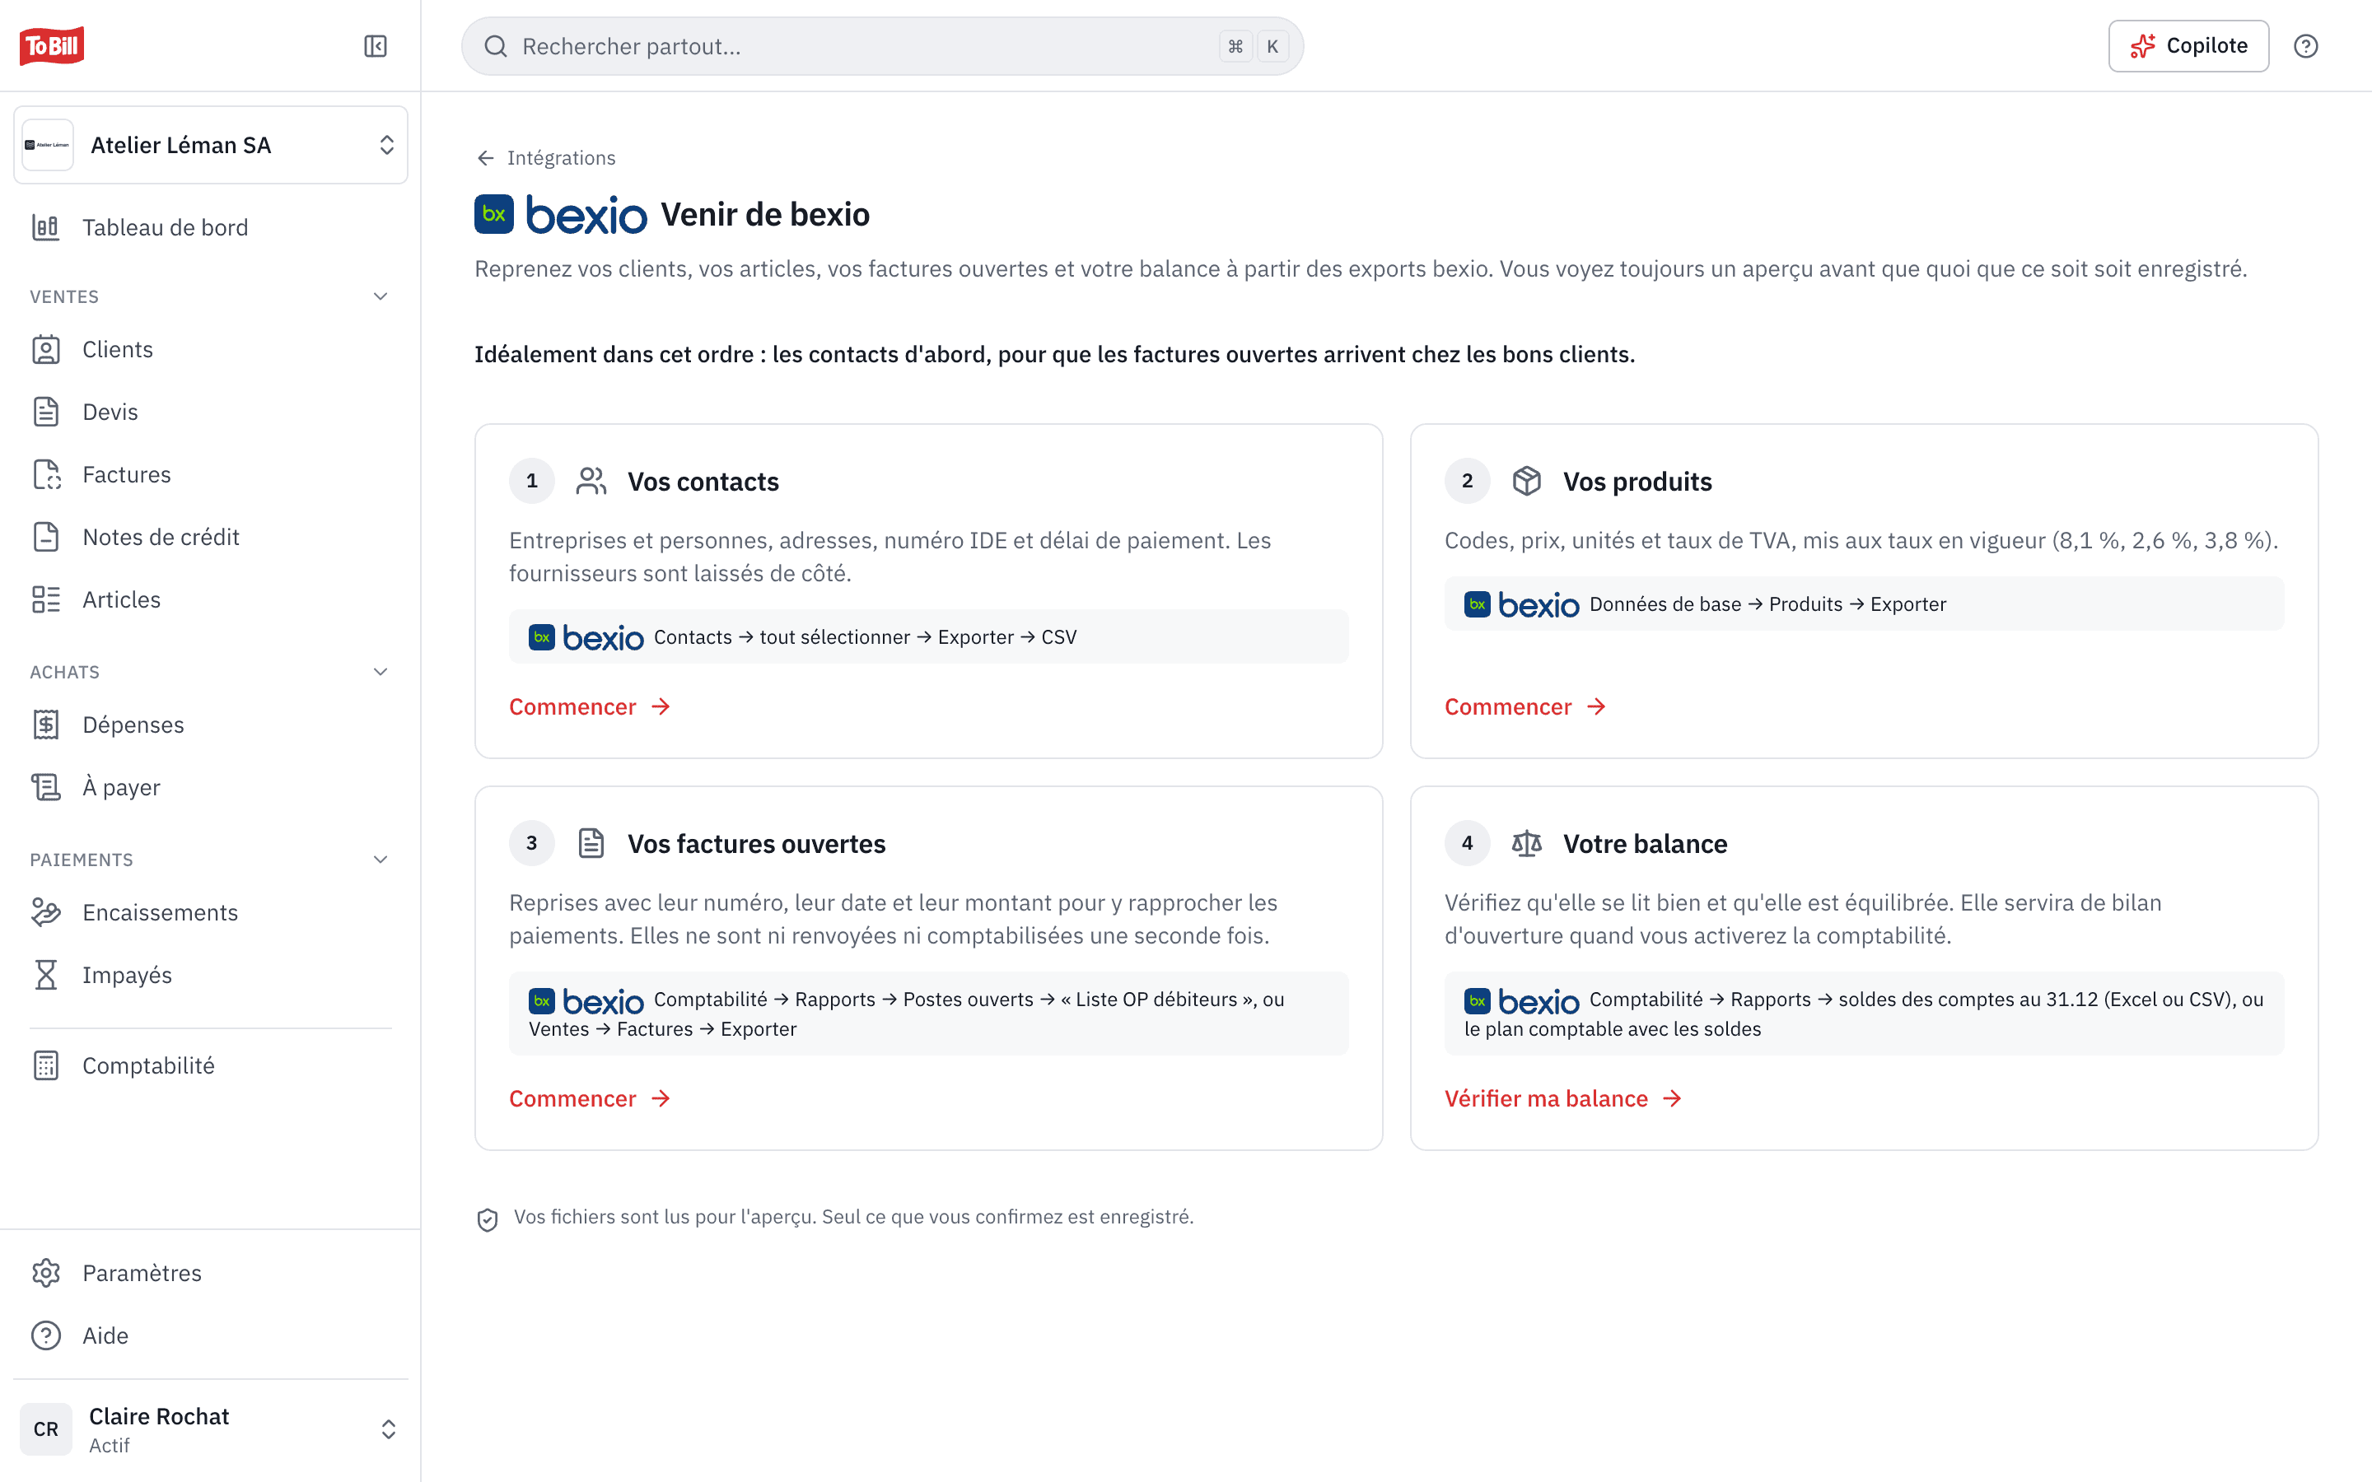Open the Encaissements page
This screenshot has height=1482, width=2372.
coord(211,912)
